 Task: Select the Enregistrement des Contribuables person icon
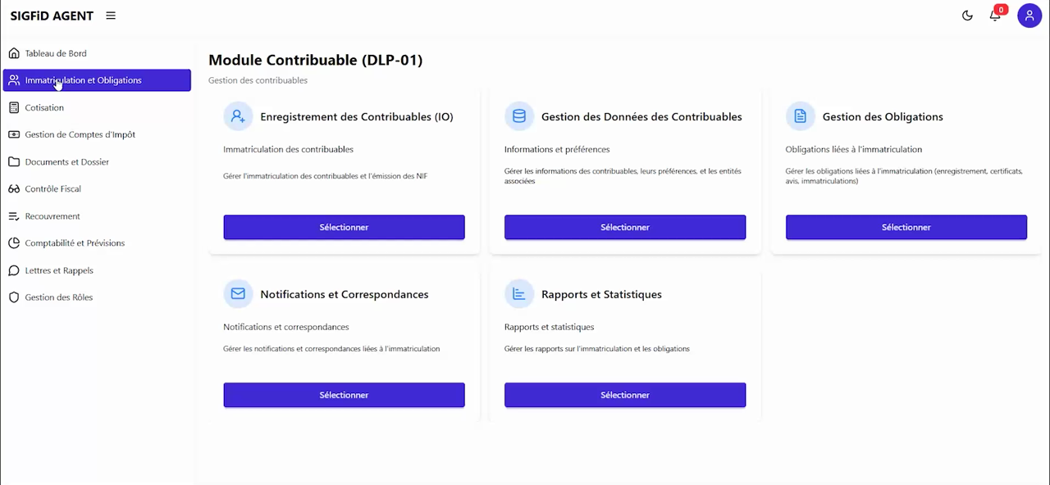(238, 116)
